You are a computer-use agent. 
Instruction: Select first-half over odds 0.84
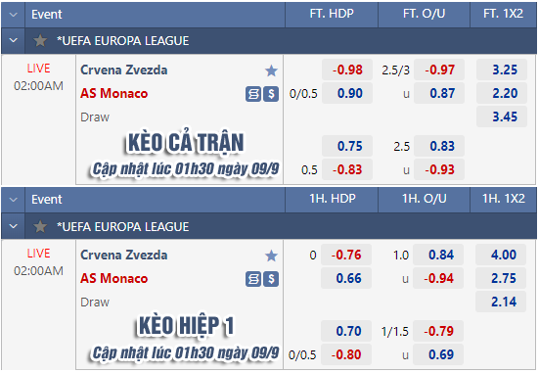[x=438, y=255]
